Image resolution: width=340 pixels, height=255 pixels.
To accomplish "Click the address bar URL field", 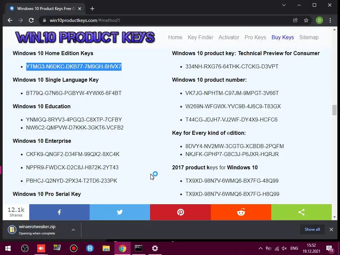I will [x=165, y=20].
